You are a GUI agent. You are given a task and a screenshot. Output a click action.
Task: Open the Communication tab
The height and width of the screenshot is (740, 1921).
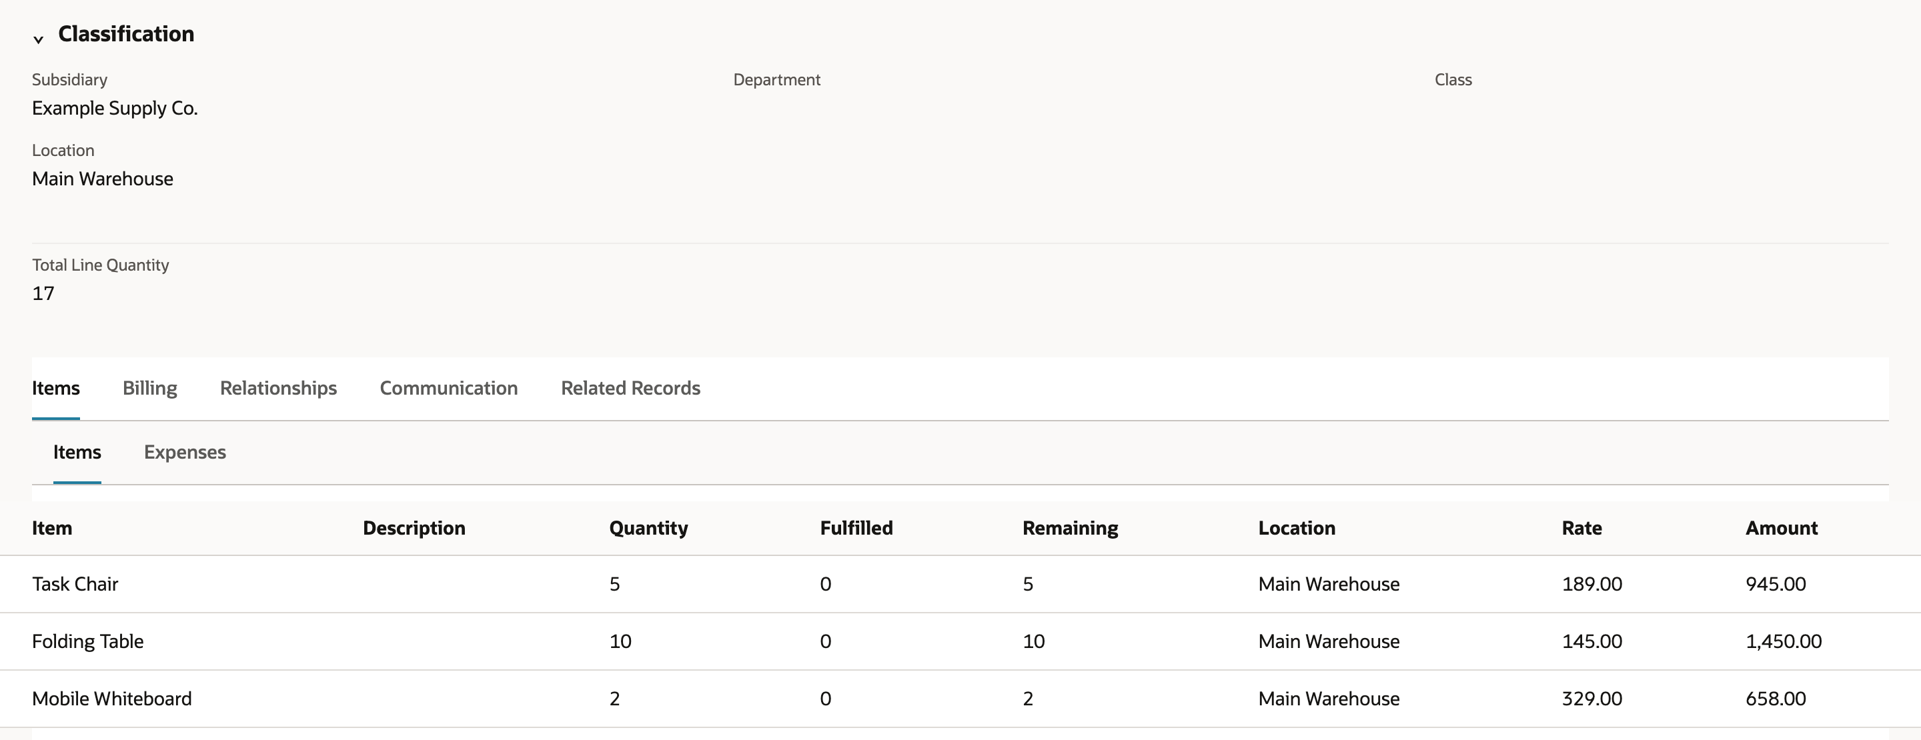[x=449, y=388]
